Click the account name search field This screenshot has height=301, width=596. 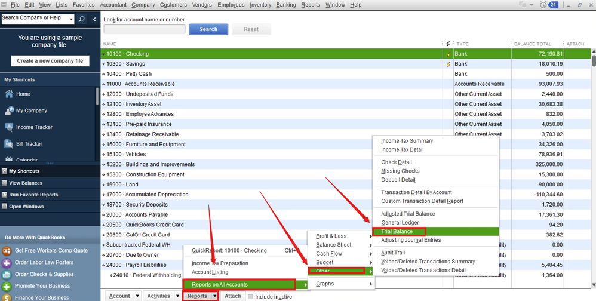[x=145, y=29]
